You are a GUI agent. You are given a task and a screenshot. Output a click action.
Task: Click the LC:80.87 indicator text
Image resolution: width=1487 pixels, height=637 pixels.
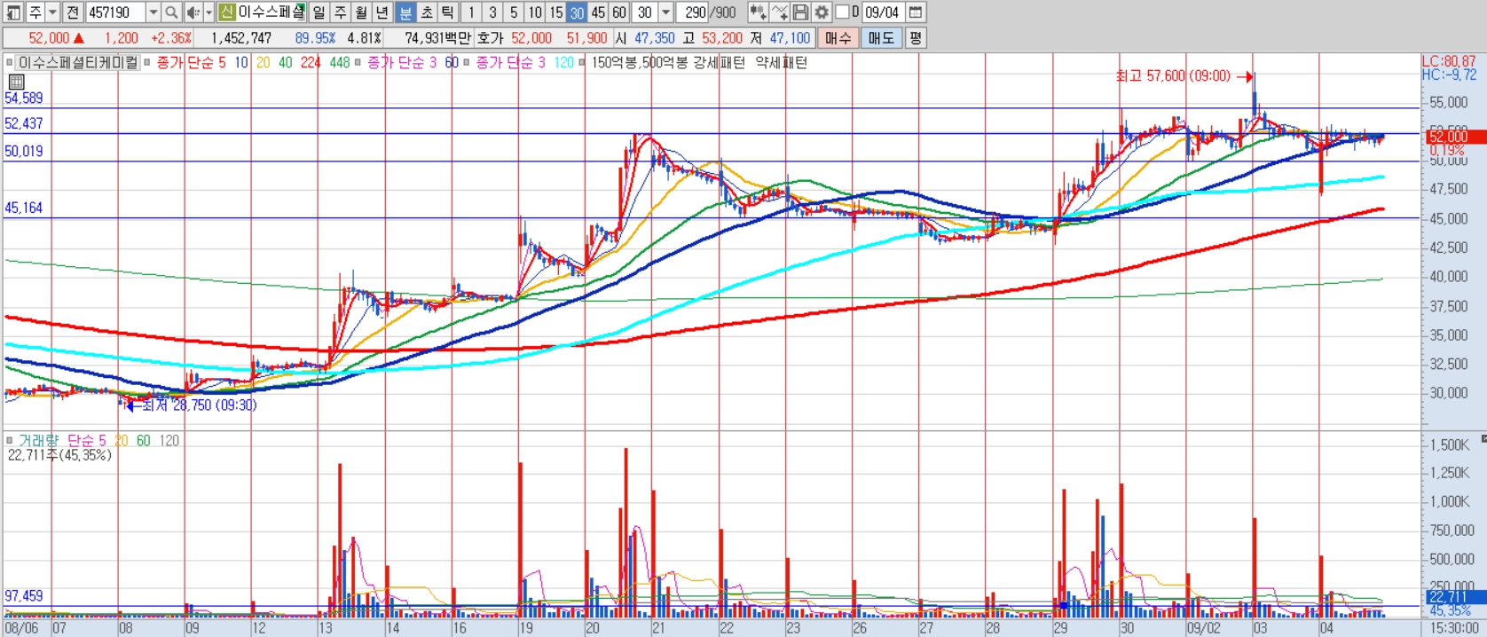[x=1449, y=61]
